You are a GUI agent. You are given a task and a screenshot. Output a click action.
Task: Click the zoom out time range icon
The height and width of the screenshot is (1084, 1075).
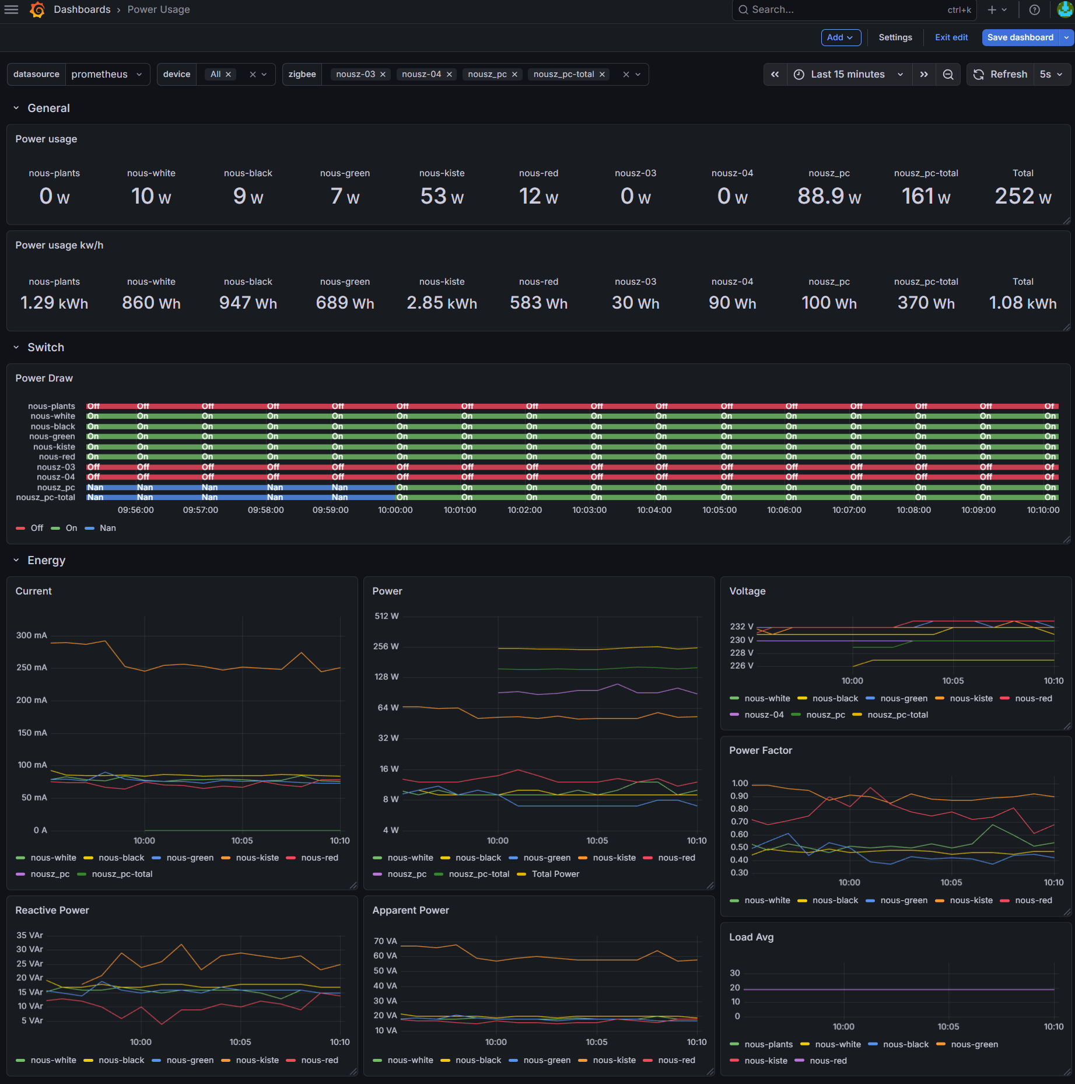(948, 75)
